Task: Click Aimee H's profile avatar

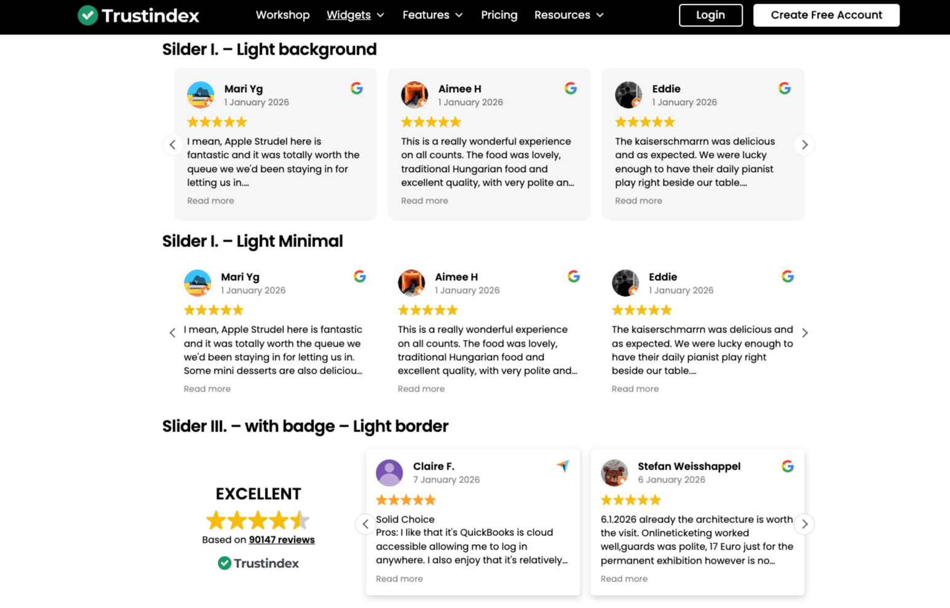Action: [x=414, y=95]
